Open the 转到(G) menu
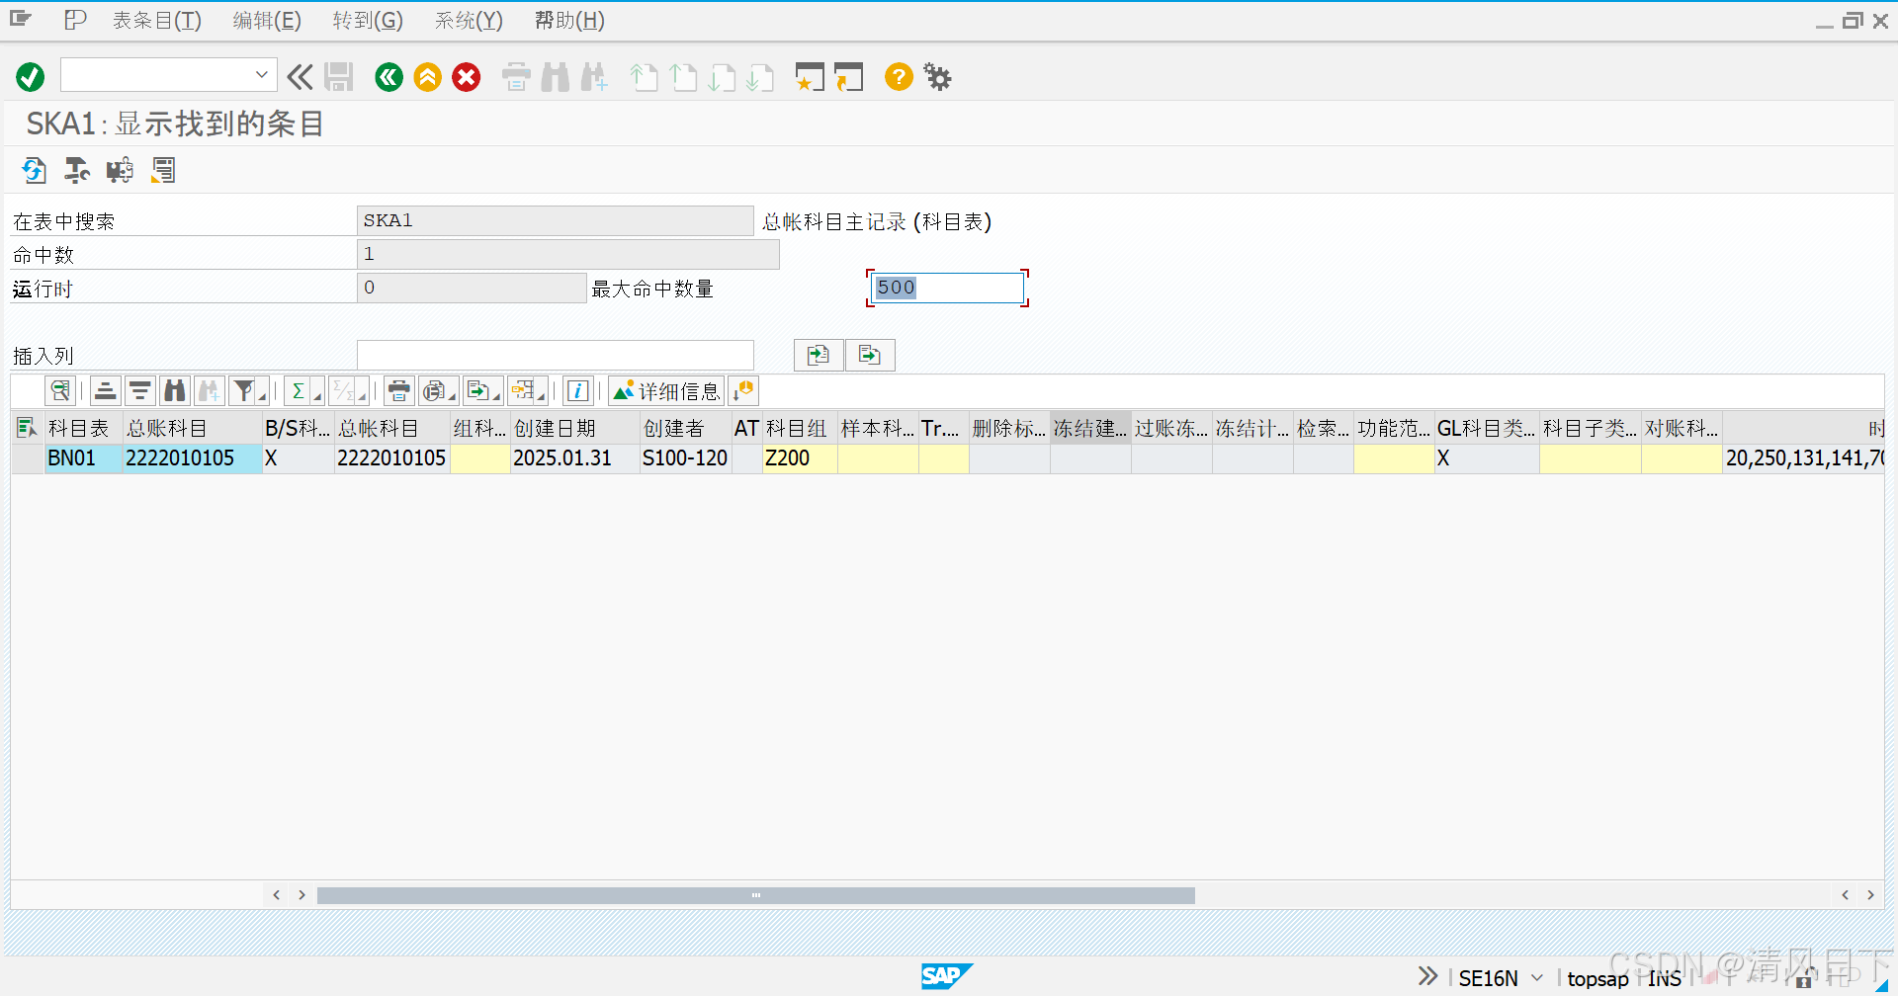Viewport: 1898px width, 996px height. point(366,20)
